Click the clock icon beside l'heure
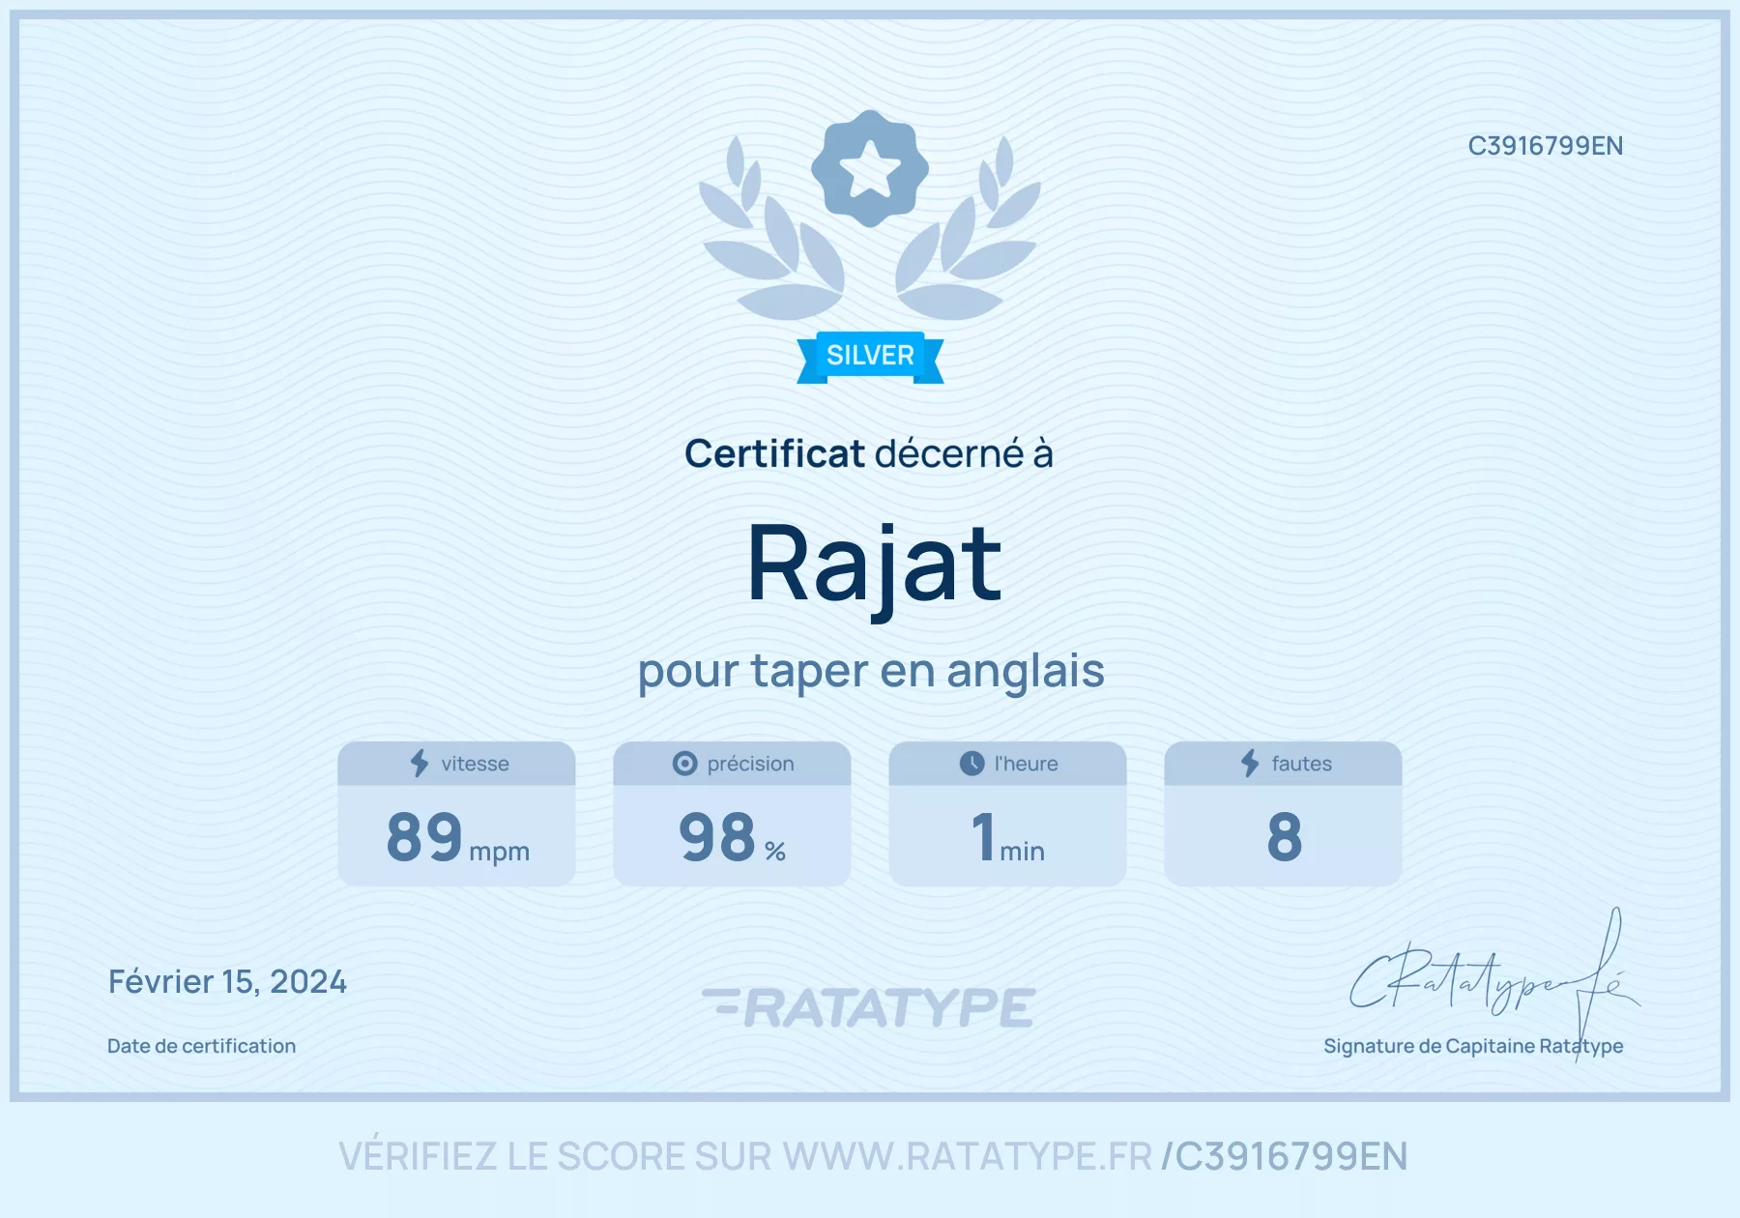The image size is (1740, 1218). [x=971, y=764]
